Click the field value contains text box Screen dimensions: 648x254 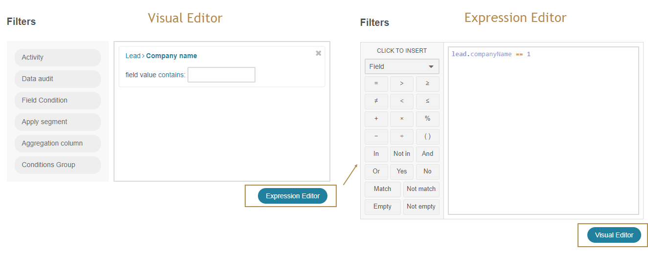pyautogui.click(x=221, y=75)
